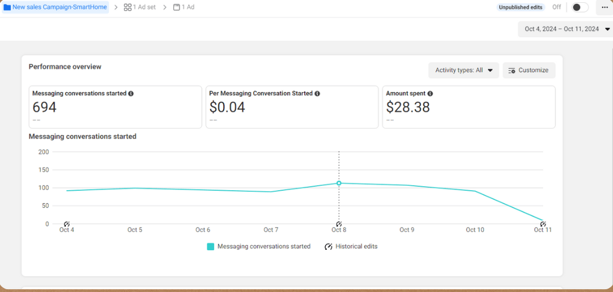Screen dimensions: 613x292
Task: Expand the Activity types: All dropdown
Action: [x=463, y=70]
